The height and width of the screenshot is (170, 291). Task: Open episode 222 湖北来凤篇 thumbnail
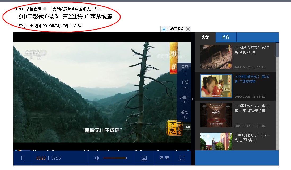tap(216, 57)
